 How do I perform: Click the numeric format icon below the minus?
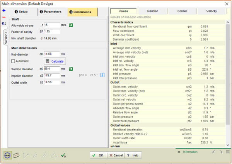pos(4,23)
